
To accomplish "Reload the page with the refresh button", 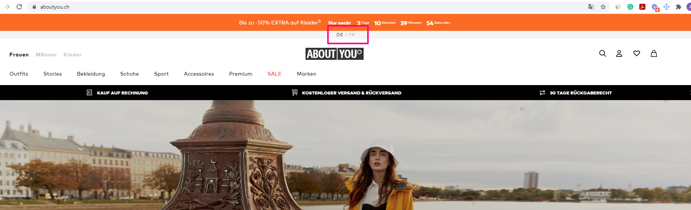I will tap(19, 7).
